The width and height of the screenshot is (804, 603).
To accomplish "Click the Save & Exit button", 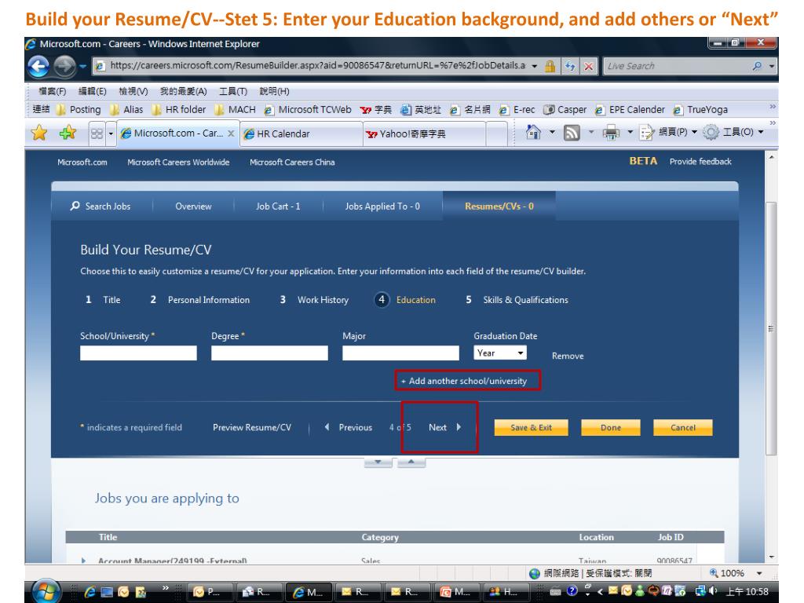I will point(532,427).
